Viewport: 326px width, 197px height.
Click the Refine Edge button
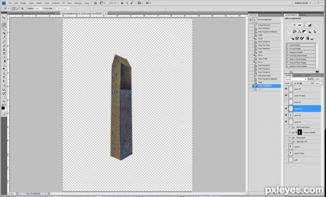tap(63, 9)
